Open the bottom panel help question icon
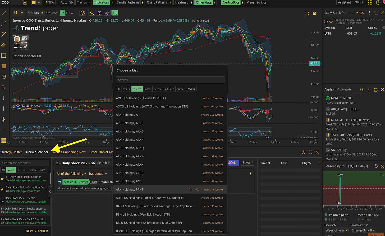This screenshot has height=236, width=385. click(x=303, y=152)
